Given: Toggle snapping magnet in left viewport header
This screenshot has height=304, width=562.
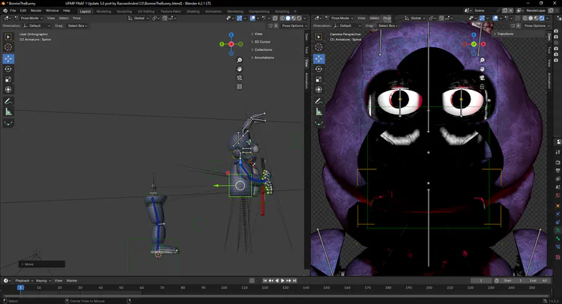Looking at the screenshot, I should click(165, 18).
